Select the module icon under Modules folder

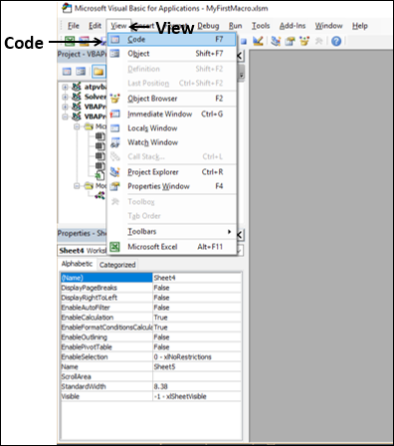pyautogui.click(x=99, y=195)
